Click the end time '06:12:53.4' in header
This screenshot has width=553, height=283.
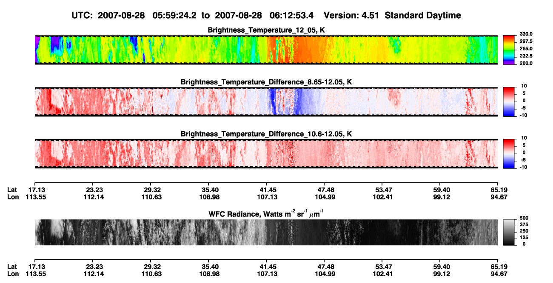click(292, 16)
